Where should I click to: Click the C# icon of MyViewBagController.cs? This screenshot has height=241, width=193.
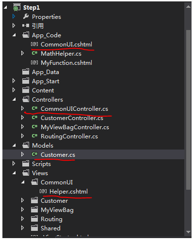click(x=34, y=127)
